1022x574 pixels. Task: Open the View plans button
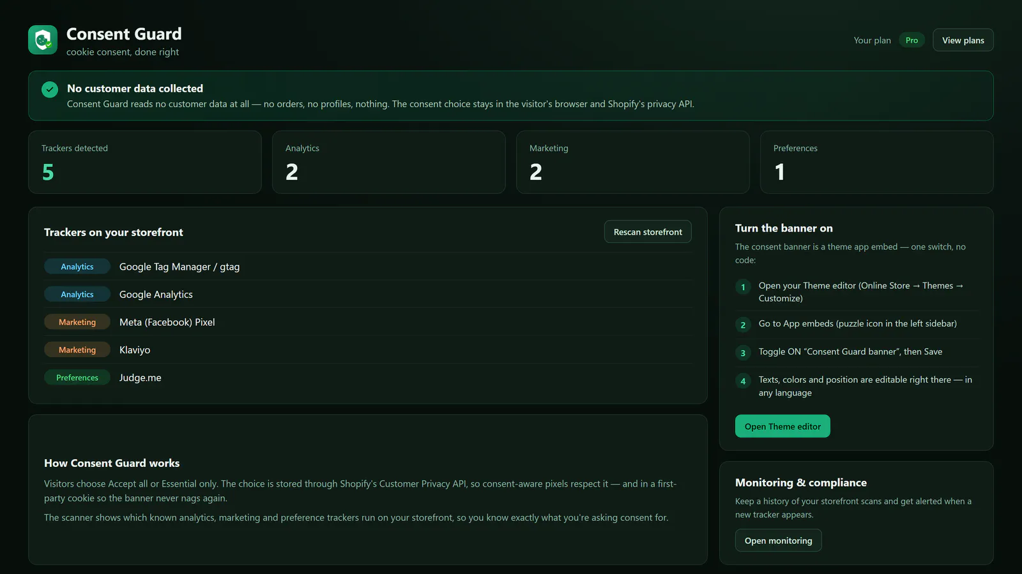(963, 40)
